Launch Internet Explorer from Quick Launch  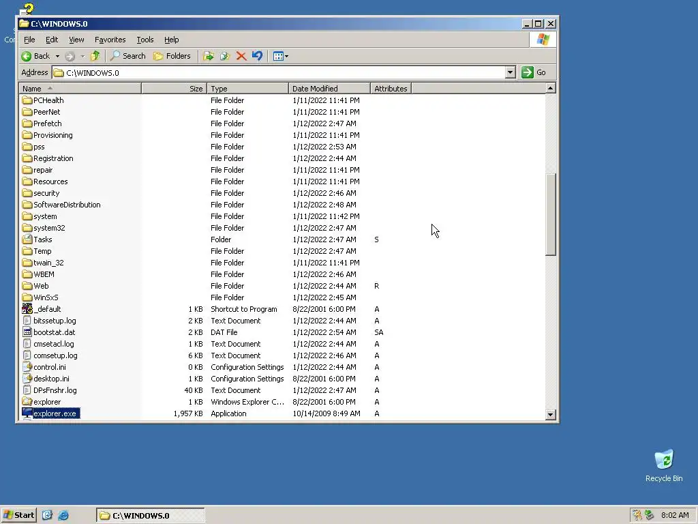click(x=63, y=515)
